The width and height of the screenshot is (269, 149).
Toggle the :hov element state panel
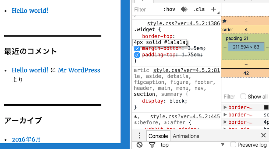click(169, 9)
